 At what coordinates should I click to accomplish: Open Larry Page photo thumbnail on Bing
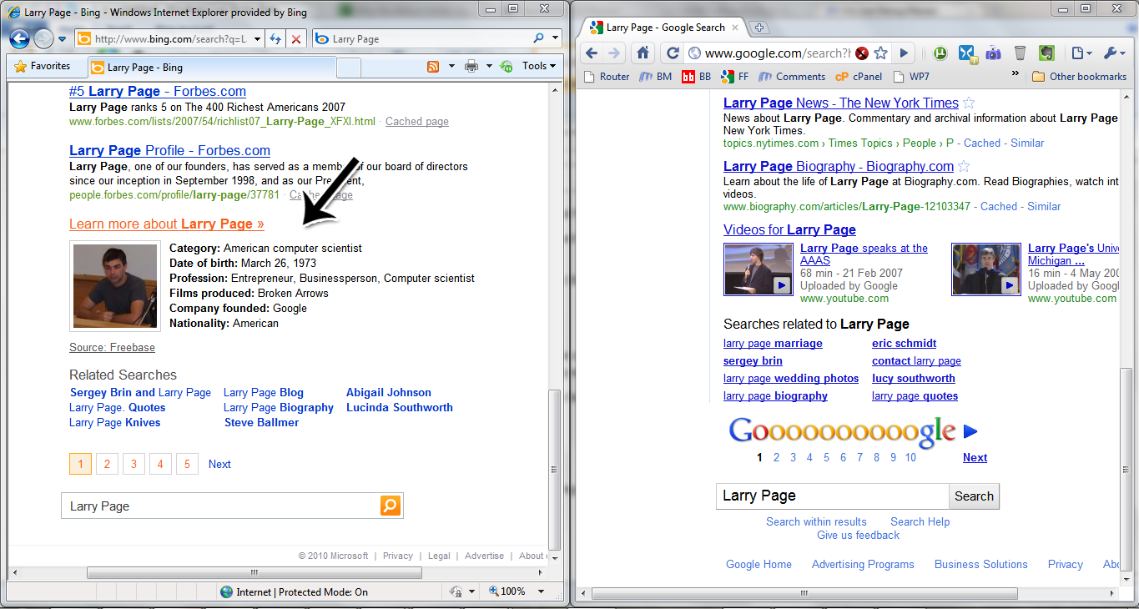(x=115, y=286)
